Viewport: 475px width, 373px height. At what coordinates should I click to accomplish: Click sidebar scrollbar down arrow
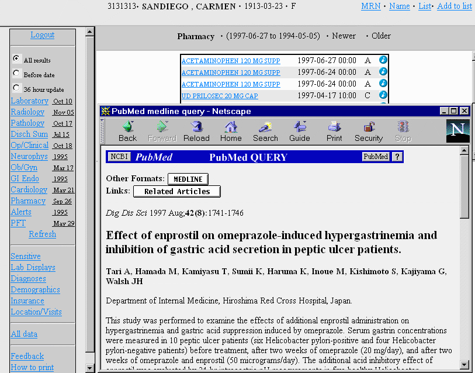(90, 368)
